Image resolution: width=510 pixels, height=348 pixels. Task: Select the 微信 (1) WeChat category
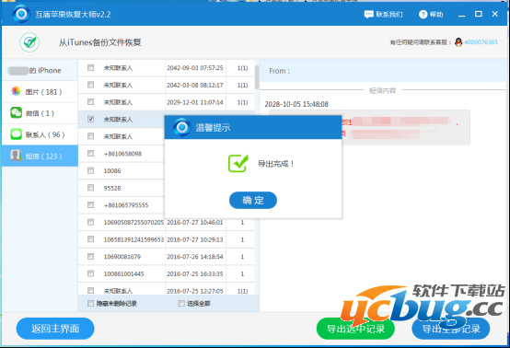(40, 113)
